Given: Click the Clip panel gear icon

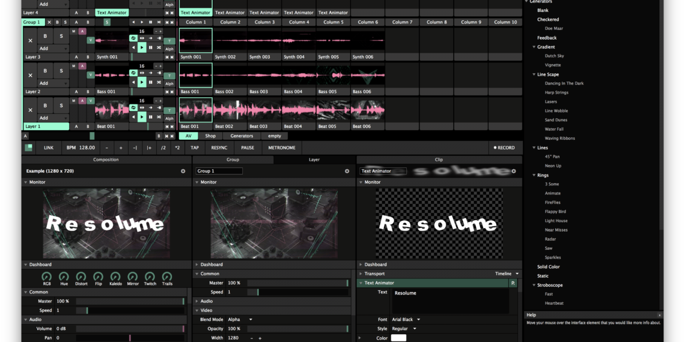Looking at the screenshot, I should pos(513,171).
